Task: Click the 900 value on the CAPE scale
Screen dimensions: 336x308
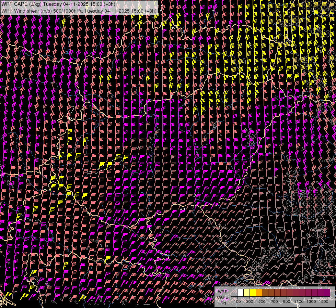Action: click(x=287, y=301)
